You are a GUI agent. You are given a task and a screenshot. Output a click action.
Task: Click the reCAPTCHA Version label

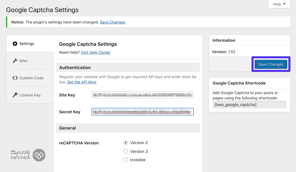tap(79, 143)
